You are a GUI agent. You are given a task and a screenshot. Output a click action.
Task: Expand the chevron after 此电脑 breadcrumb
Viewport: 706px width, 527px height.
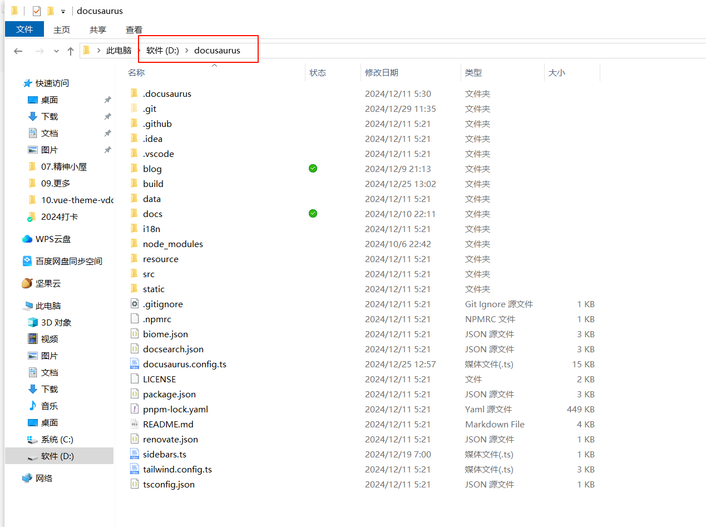point(139,50)
